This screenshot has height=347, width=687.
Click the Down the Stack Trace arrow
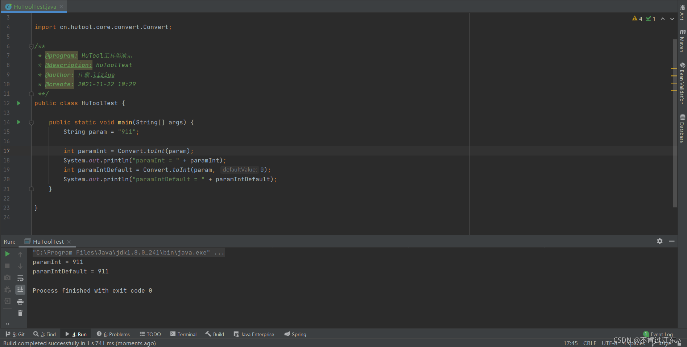click(20, 266)
